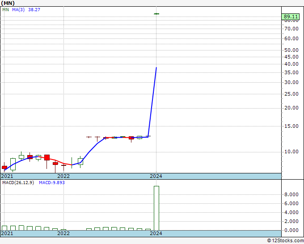The image size is (304, 244).
Task: Click 2021 on the price chart timeline
Action: pos(7,176)
